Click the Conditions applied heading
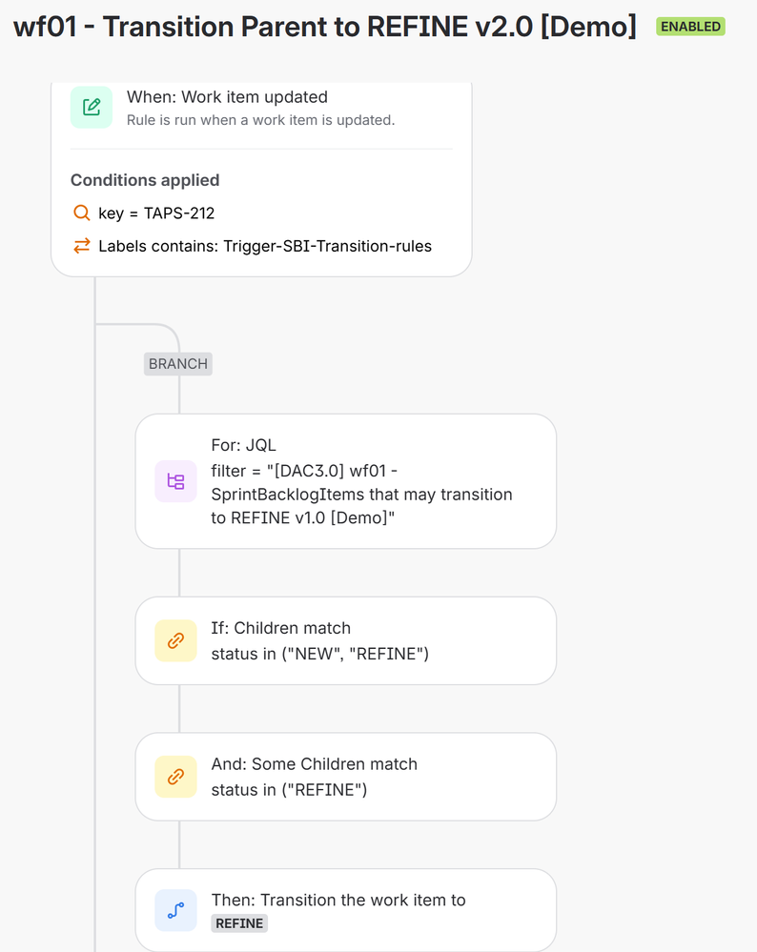 tap(145, 180)
